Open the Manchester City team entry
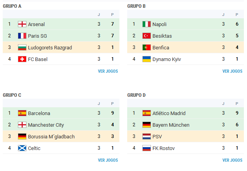The height and width of the screenshot is (171, 247). click(x=46, y=125)
